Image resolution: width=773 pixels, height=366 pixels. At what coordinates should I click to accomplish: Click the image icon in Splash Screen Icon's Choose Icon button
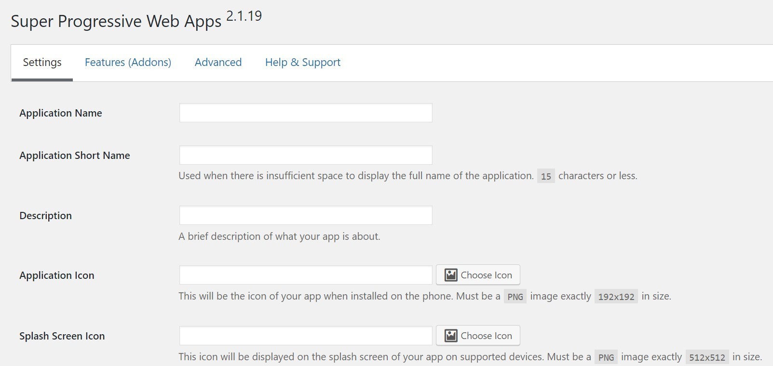[451, 336]
